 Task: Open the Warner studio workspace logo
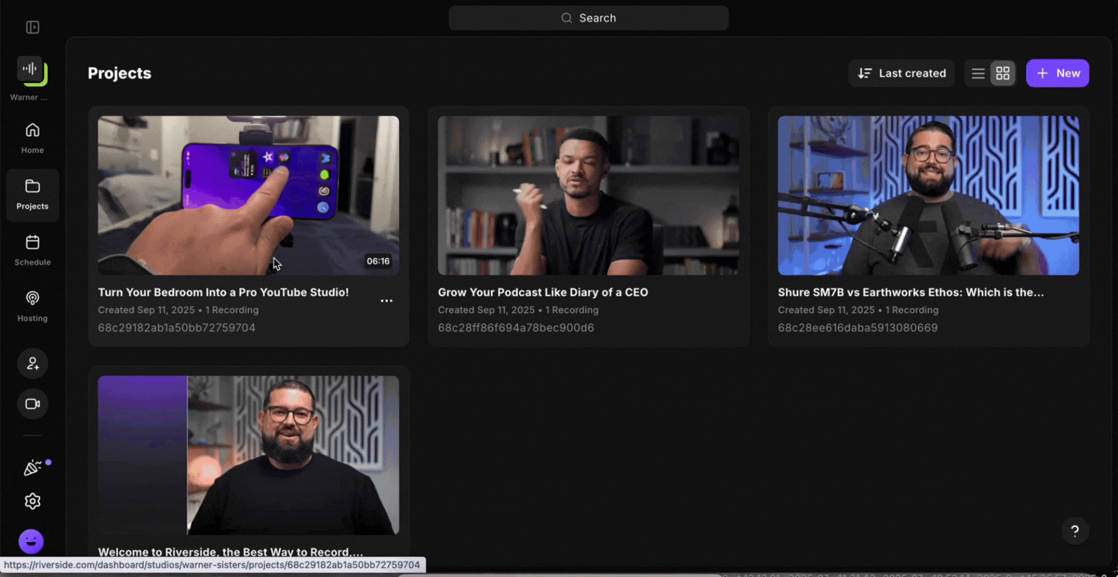(x=32, y=71)
